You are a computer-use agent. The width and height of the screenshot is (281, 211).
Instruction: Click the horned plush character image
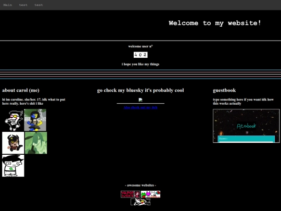[x=13, y=143]
